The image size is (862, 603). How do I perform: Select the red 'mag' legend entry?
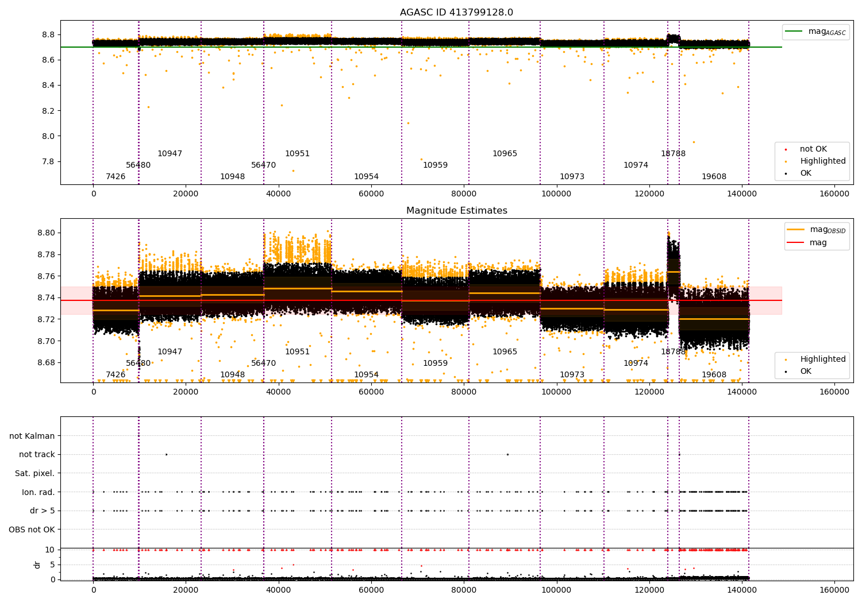tap(807, 242)
